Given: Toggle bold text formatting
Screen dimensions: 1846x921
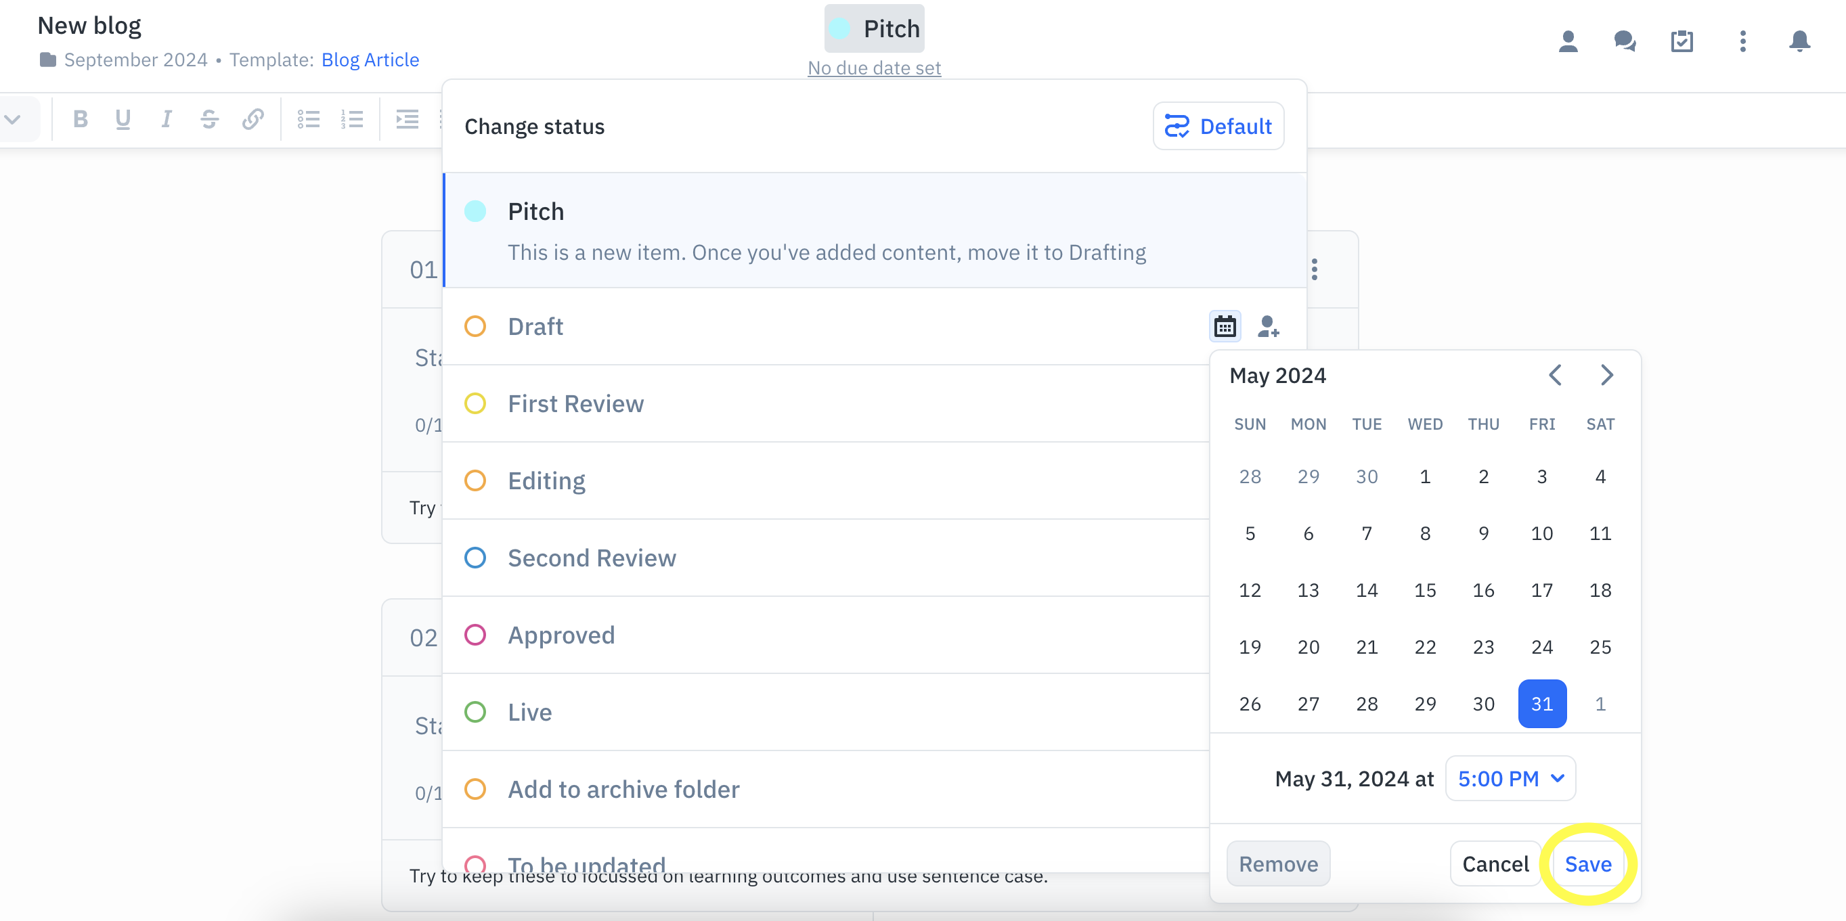Looking at the screenshot, I should pos(81,119).
